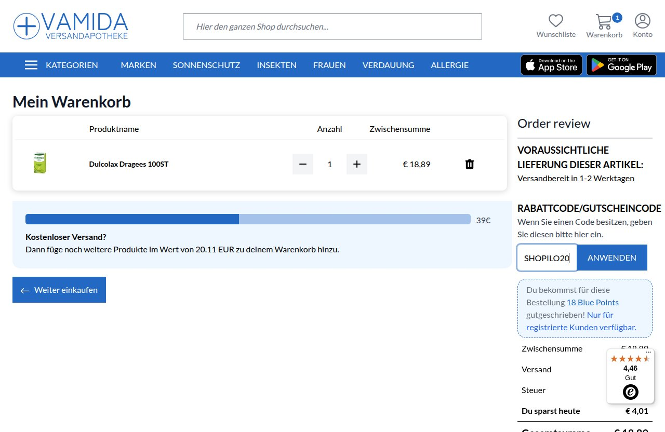
Task: Click the coupon code input field
Action: point(547,258)
